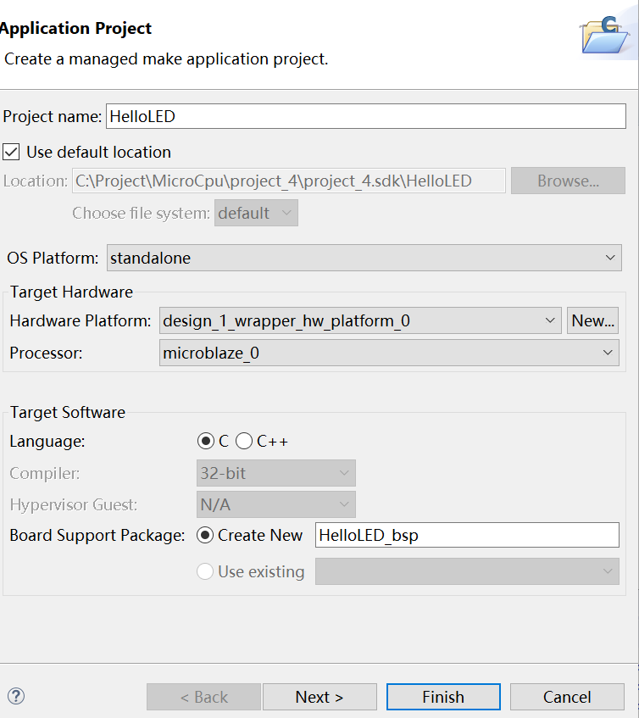Viewport: 639px width, 718px height.
Task: Click the Cancel button
Action: [x=567, y=697]
